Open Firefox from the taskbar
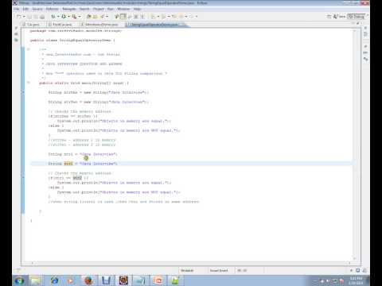The height and width of the screenshot is (286, 382). point(89,280)
